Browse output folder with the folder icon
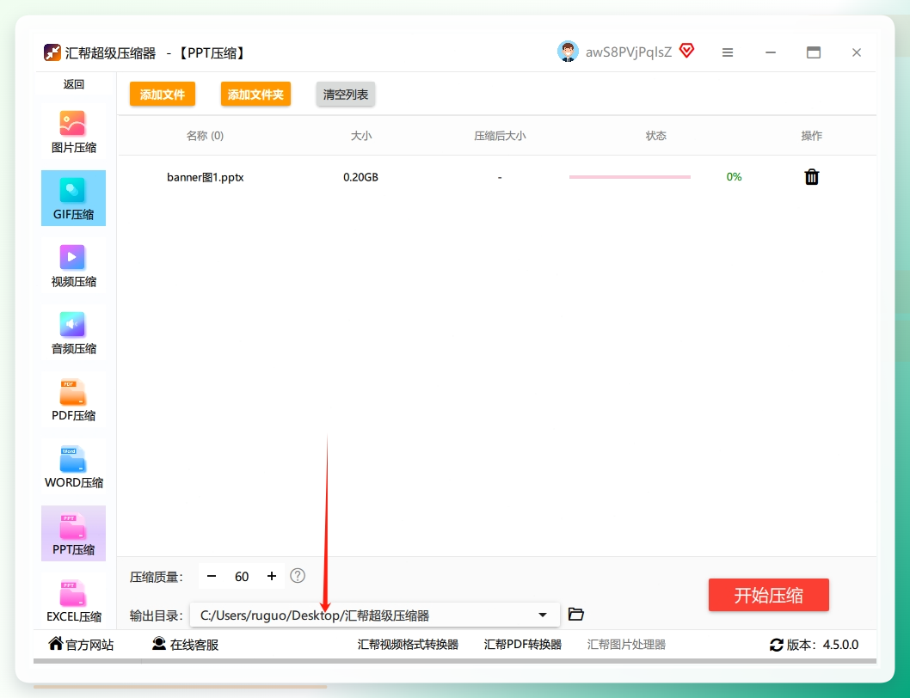Image resolution: width=910 pixels, height=698 pixels. [x=575, y=614]
